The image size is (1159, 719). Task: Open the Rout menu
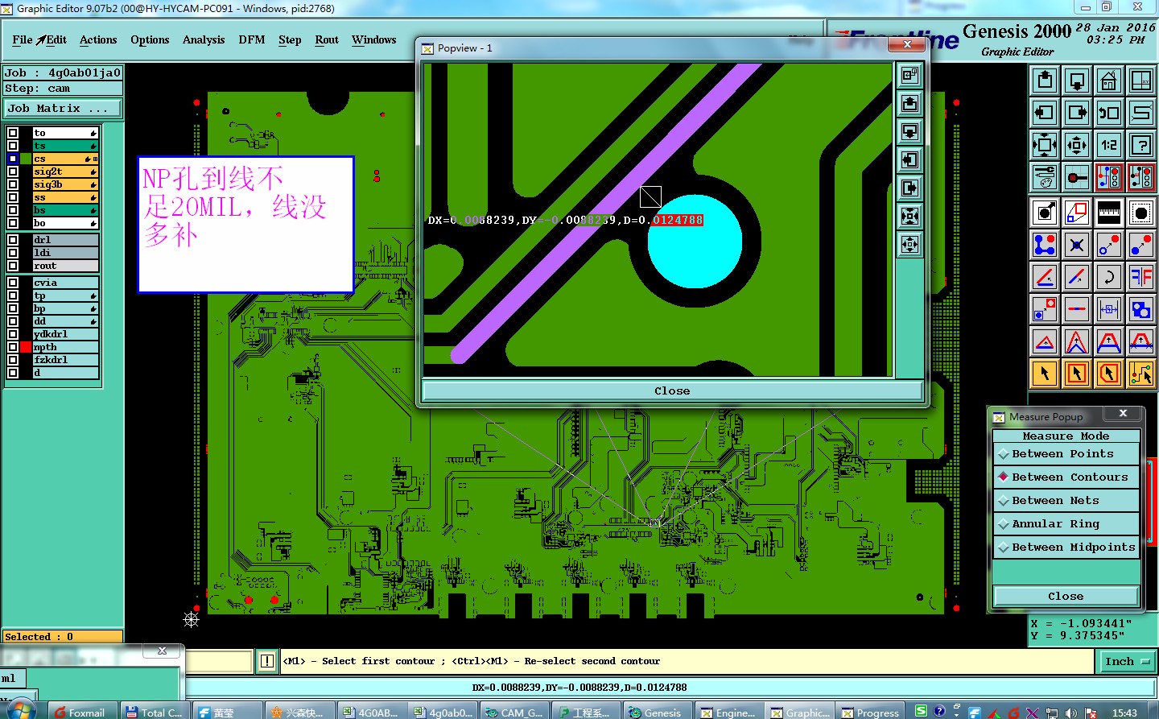point(327,39)
